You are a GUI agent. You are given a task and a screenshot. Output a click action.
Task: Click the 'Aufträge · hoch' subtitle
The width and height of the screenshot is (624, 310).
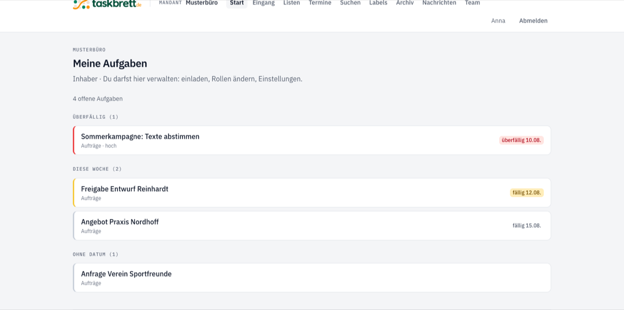(99, 146)
